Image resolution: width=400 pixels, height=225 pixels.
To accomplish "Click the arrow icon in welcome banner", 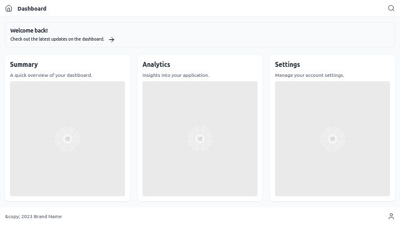I will 111,39.
